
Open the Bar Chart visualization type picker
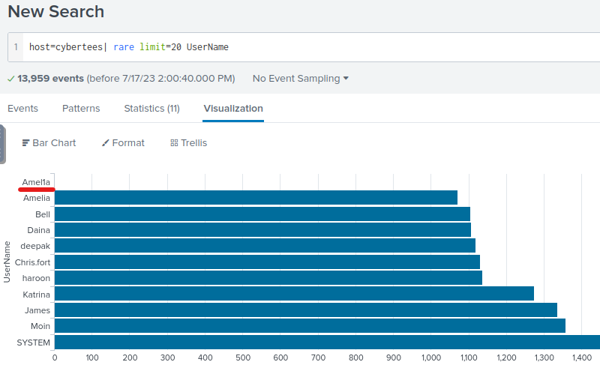pyautogui.click(x=49, y=142)
